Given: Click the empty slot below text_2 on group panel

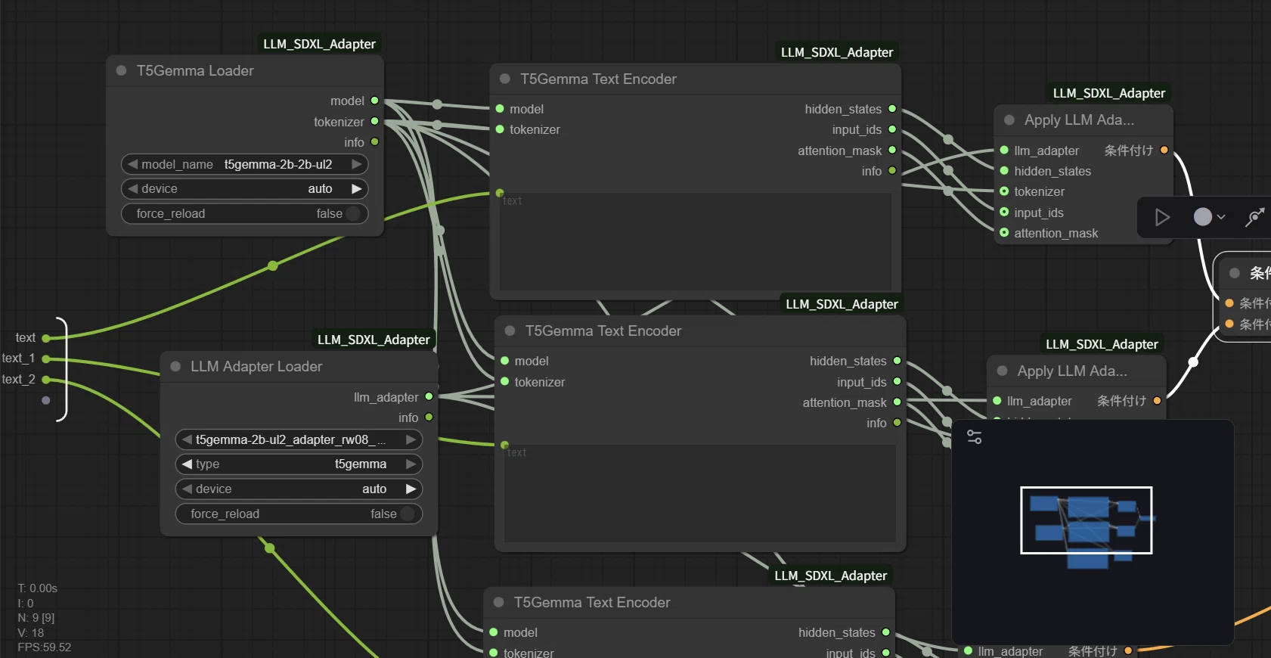Looking at the screenshot, I should click(45, 400).
